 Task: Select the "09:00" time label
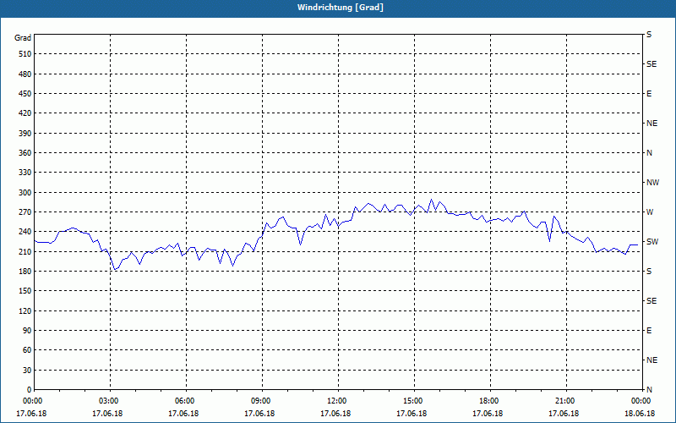click(x=262, y=401)
